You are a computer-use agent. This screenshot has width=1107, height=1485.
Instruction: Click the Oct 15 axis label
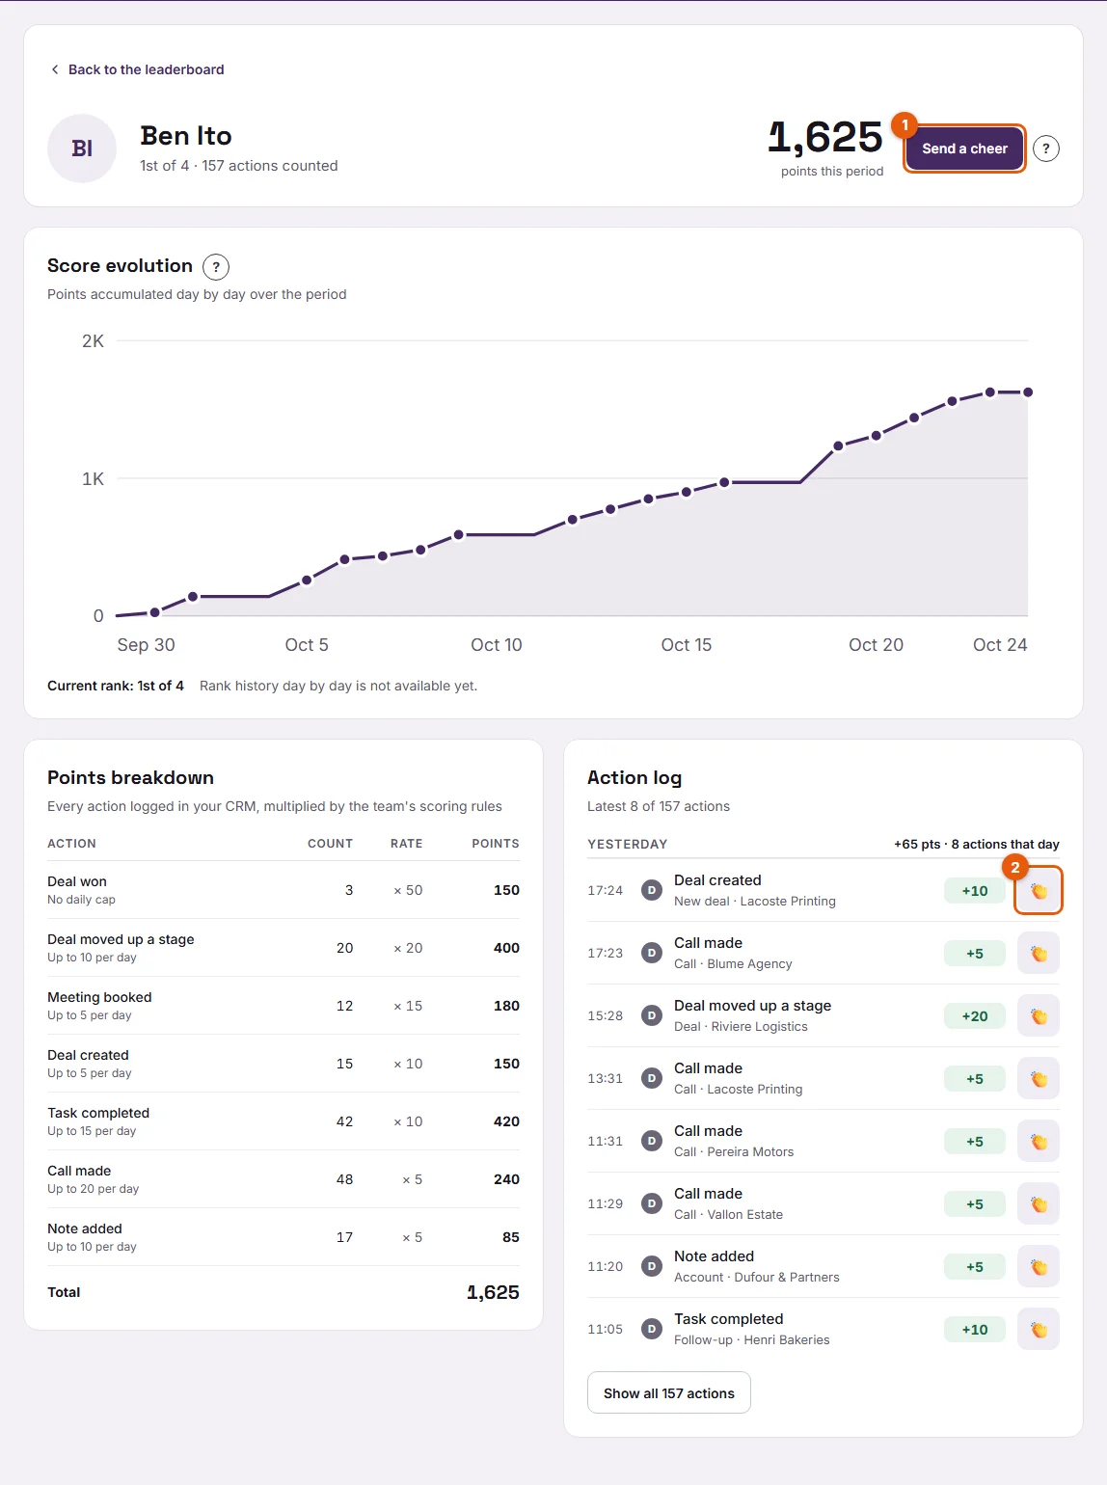pos(687,645)
